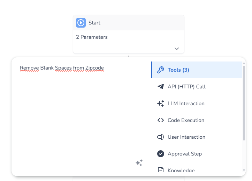Click the Approval Step checkmark icon

pos(160,154)
